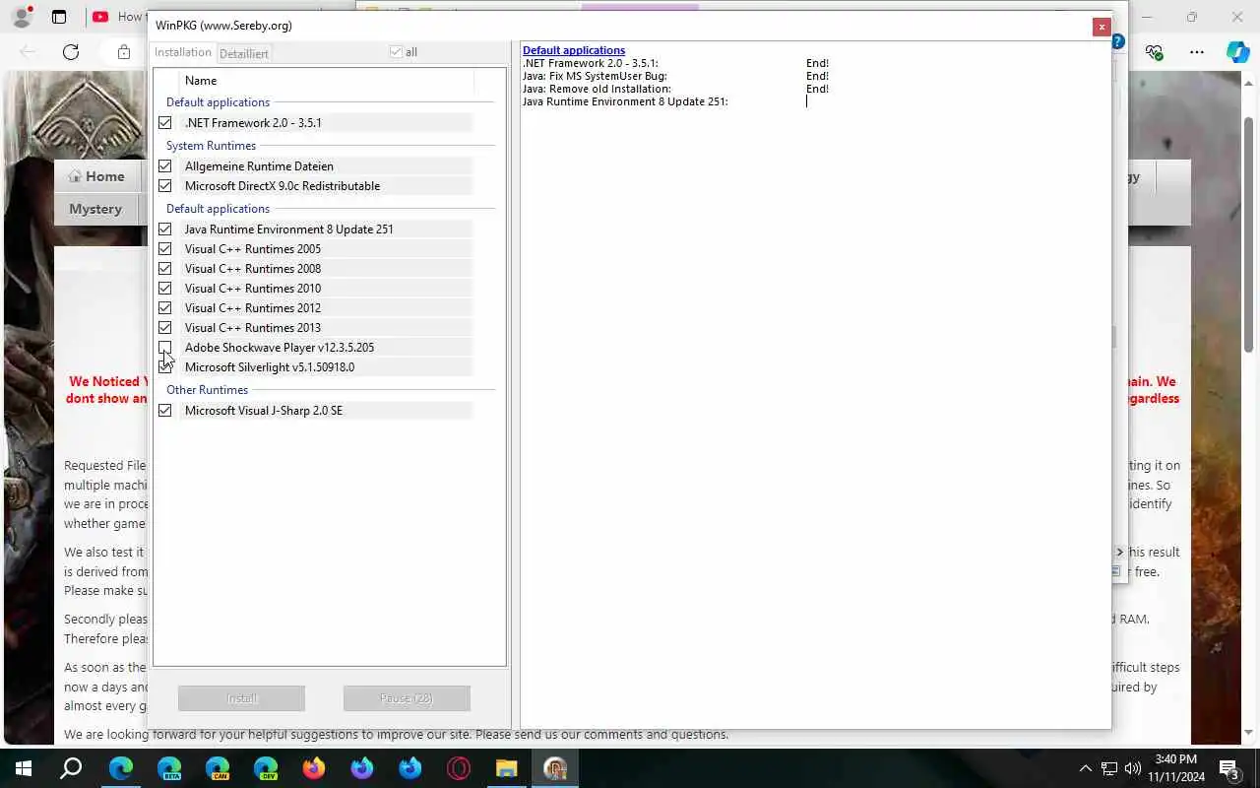Click the Edge refresh button

(x=71, y=52)
